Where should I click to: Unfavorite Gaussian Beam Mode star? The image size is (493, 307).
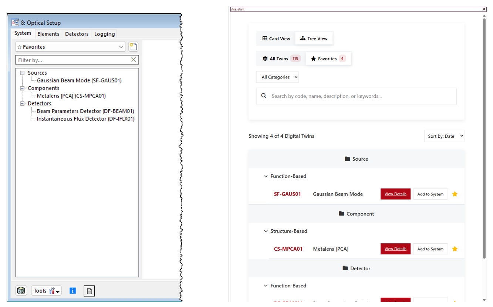pyautogui.click(x=455, y=194)
